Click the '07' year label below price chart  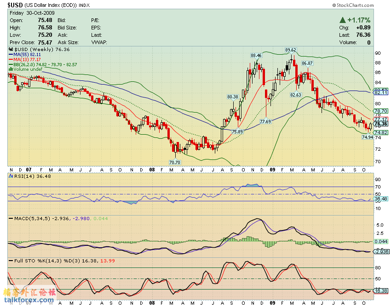[x=29, y=170]
